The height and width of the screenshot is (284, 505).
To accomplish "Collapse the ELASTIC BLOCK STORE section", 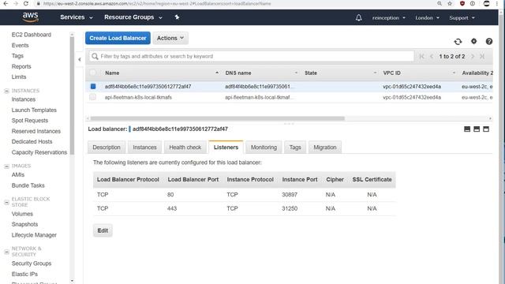I will 6,202.
